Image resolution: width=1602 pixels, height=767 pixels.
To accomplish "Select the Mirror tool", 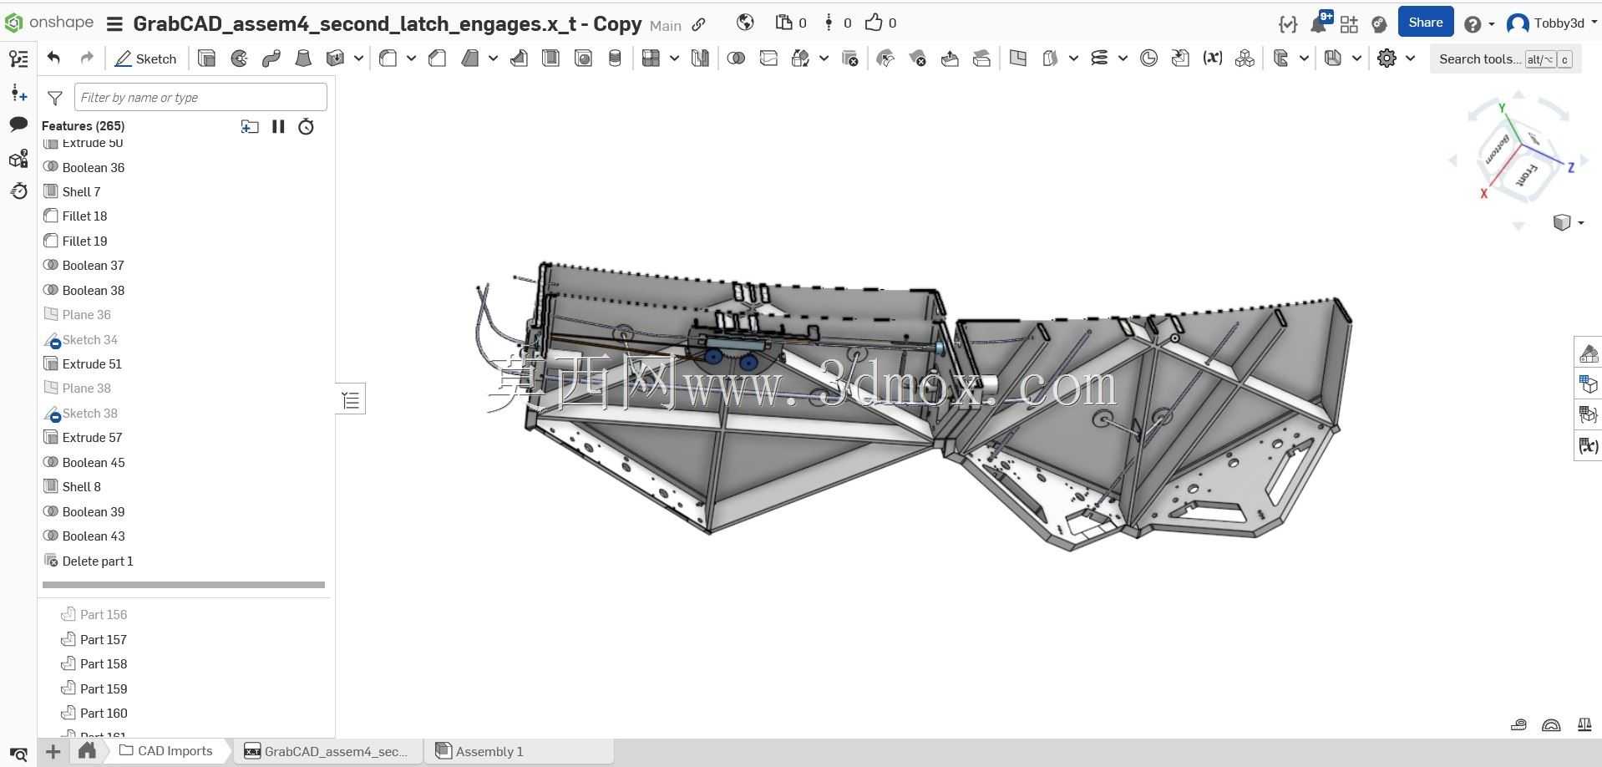I will coord(700,58).
